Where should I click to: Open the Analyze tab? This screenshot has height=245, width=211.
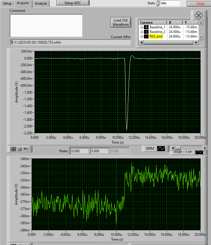pos(41,3)
